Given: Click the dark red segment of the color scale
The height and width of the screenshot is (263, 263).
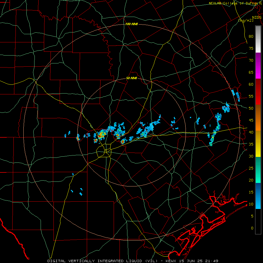Looking at the screenshot, I should (x=258, y=92).
